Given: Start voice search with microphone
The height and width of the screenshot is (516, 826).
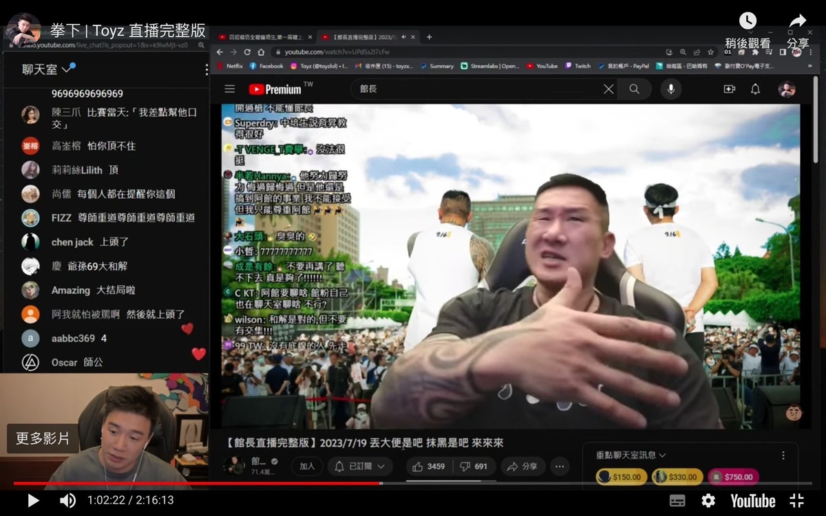Looking at the screenshot, I should tap(670, 89).
